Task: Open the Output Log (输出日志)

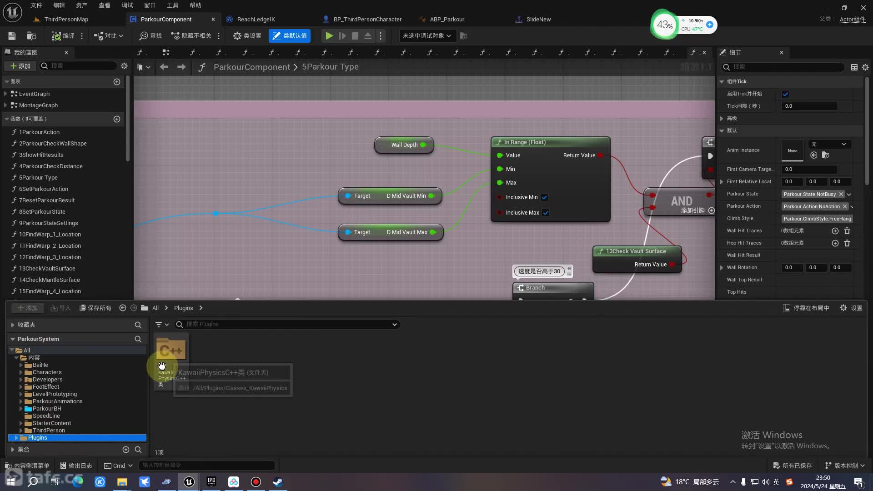Action: click(76, 466)
